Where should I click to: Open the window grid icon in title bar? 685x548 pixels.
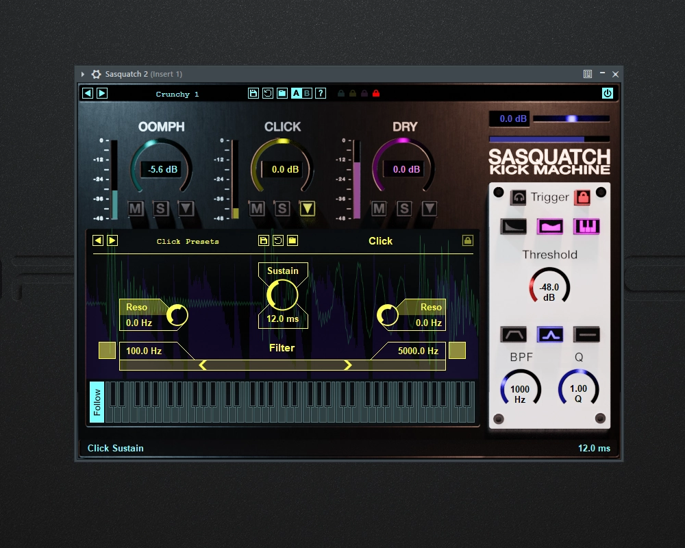click(588, 74)
